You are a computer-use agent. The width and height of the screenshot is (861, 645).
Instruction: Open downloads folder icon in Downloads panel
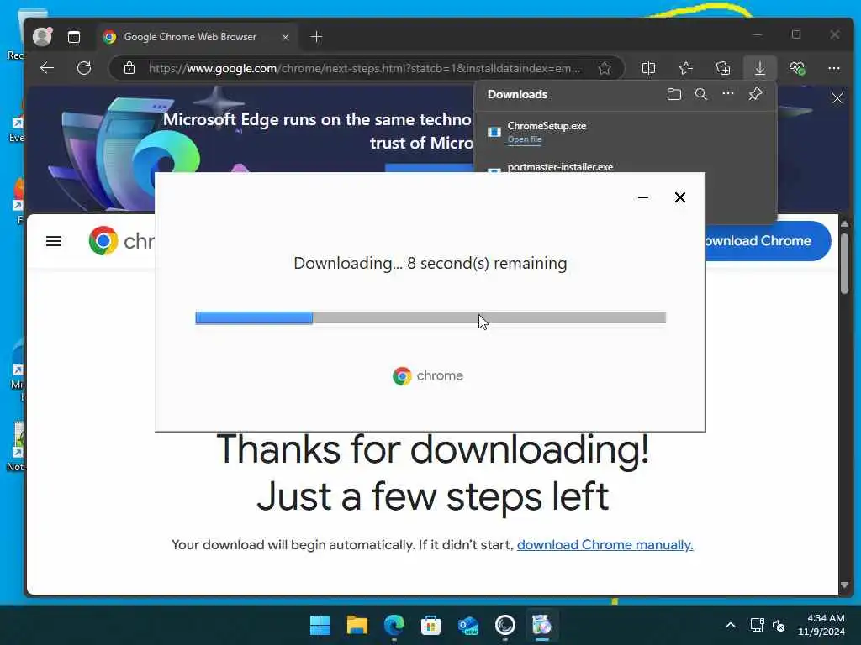(674, 94)
